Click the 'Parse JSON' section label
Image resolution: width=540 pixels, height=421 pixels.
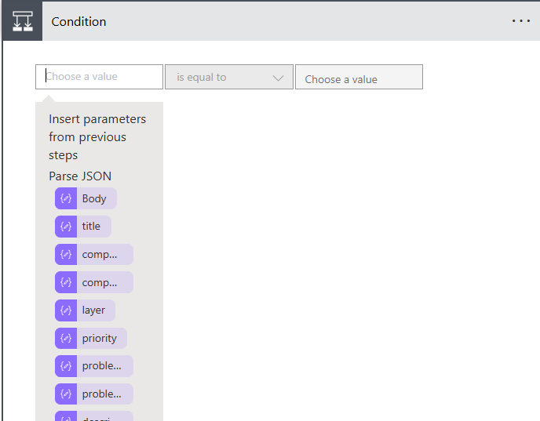(x=80, y=176)
